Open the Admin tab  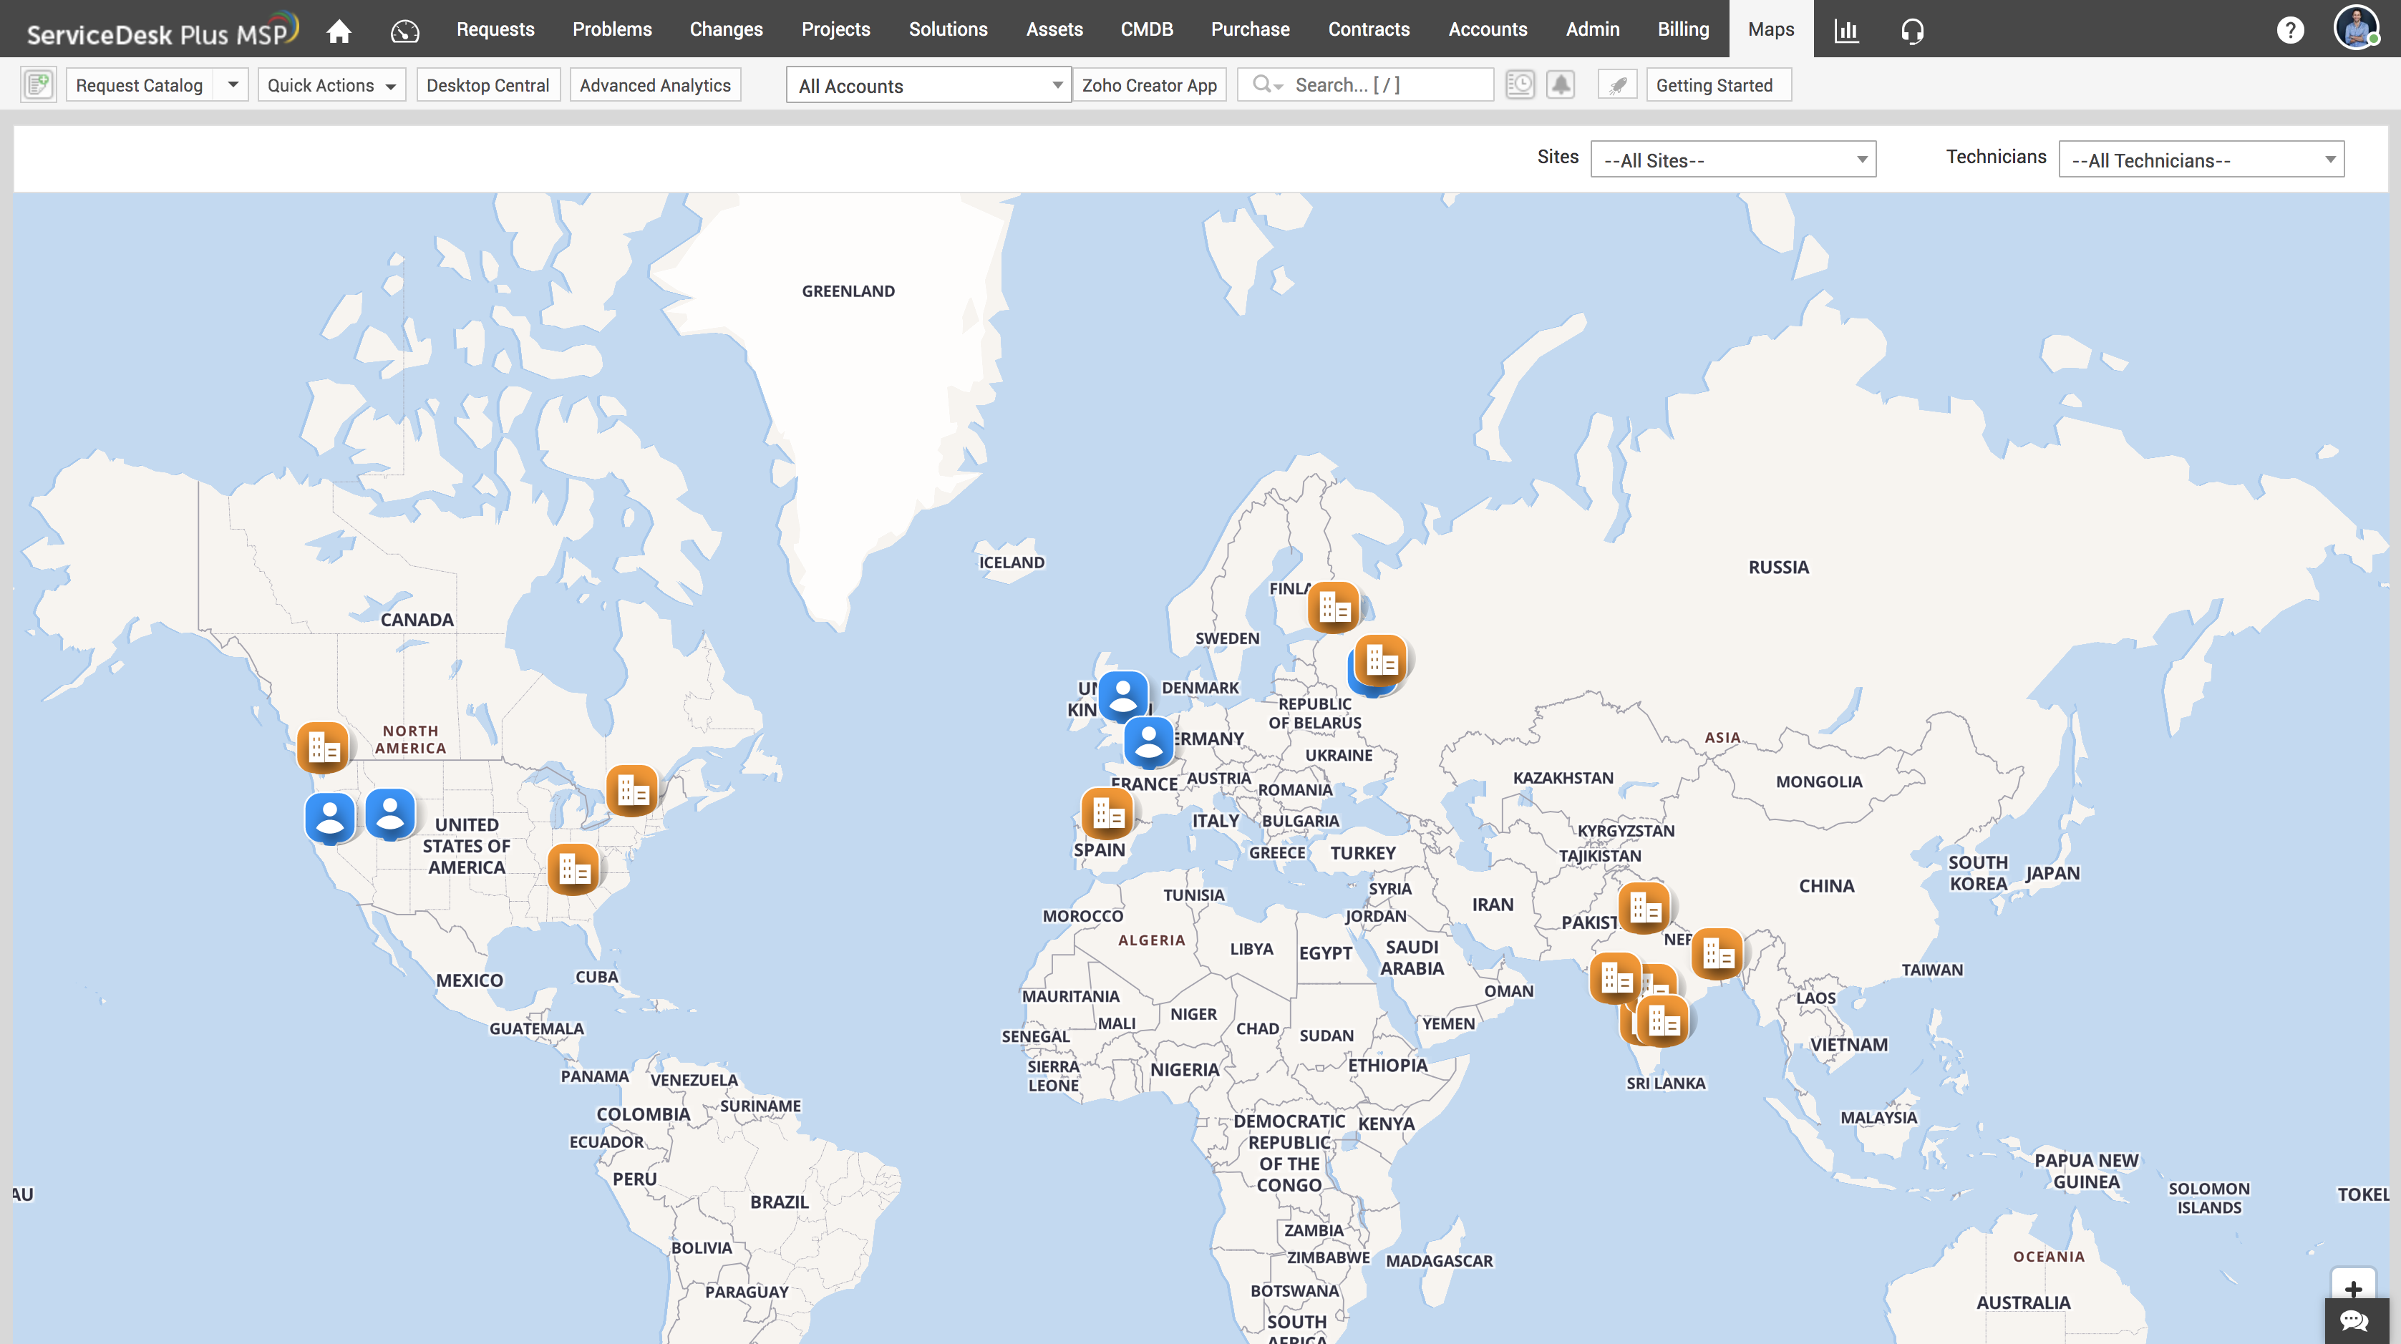(x=1592, y=29)
